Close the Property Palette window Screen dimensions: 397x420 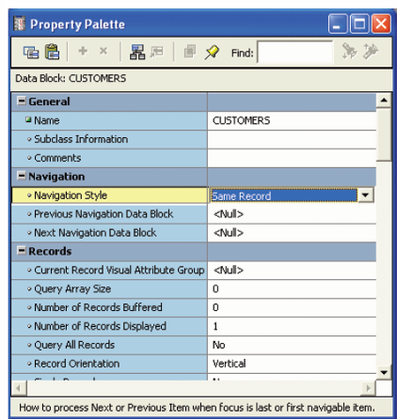pyautogui.click(x=381, y=23)
